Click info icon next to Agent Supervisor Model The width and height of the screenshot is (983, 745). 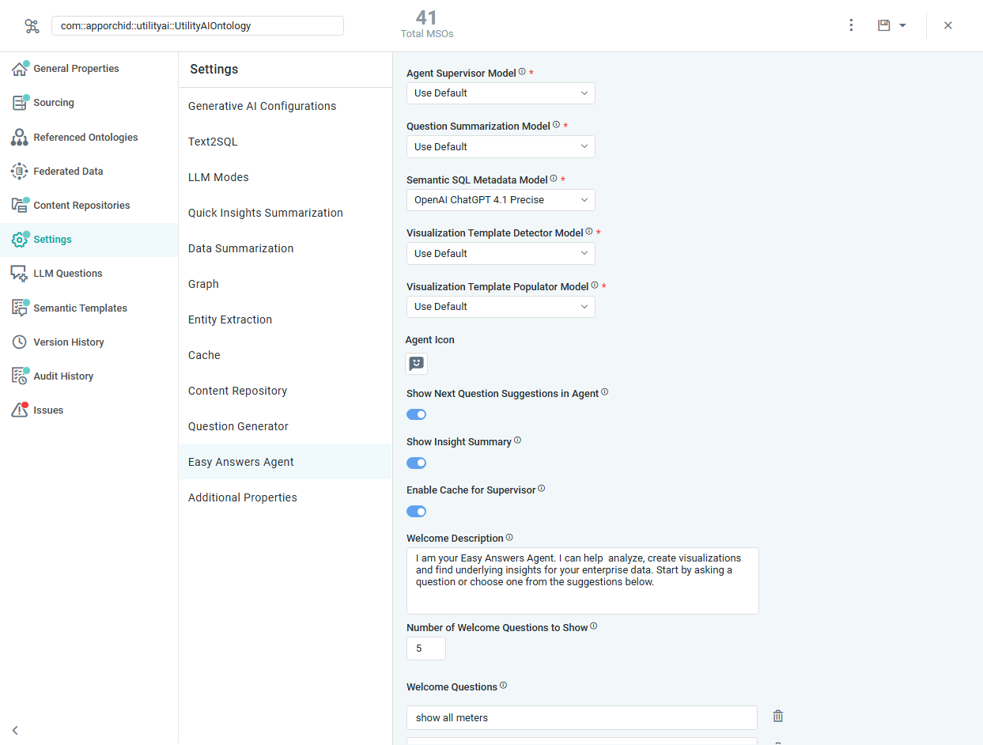(522, 72)
